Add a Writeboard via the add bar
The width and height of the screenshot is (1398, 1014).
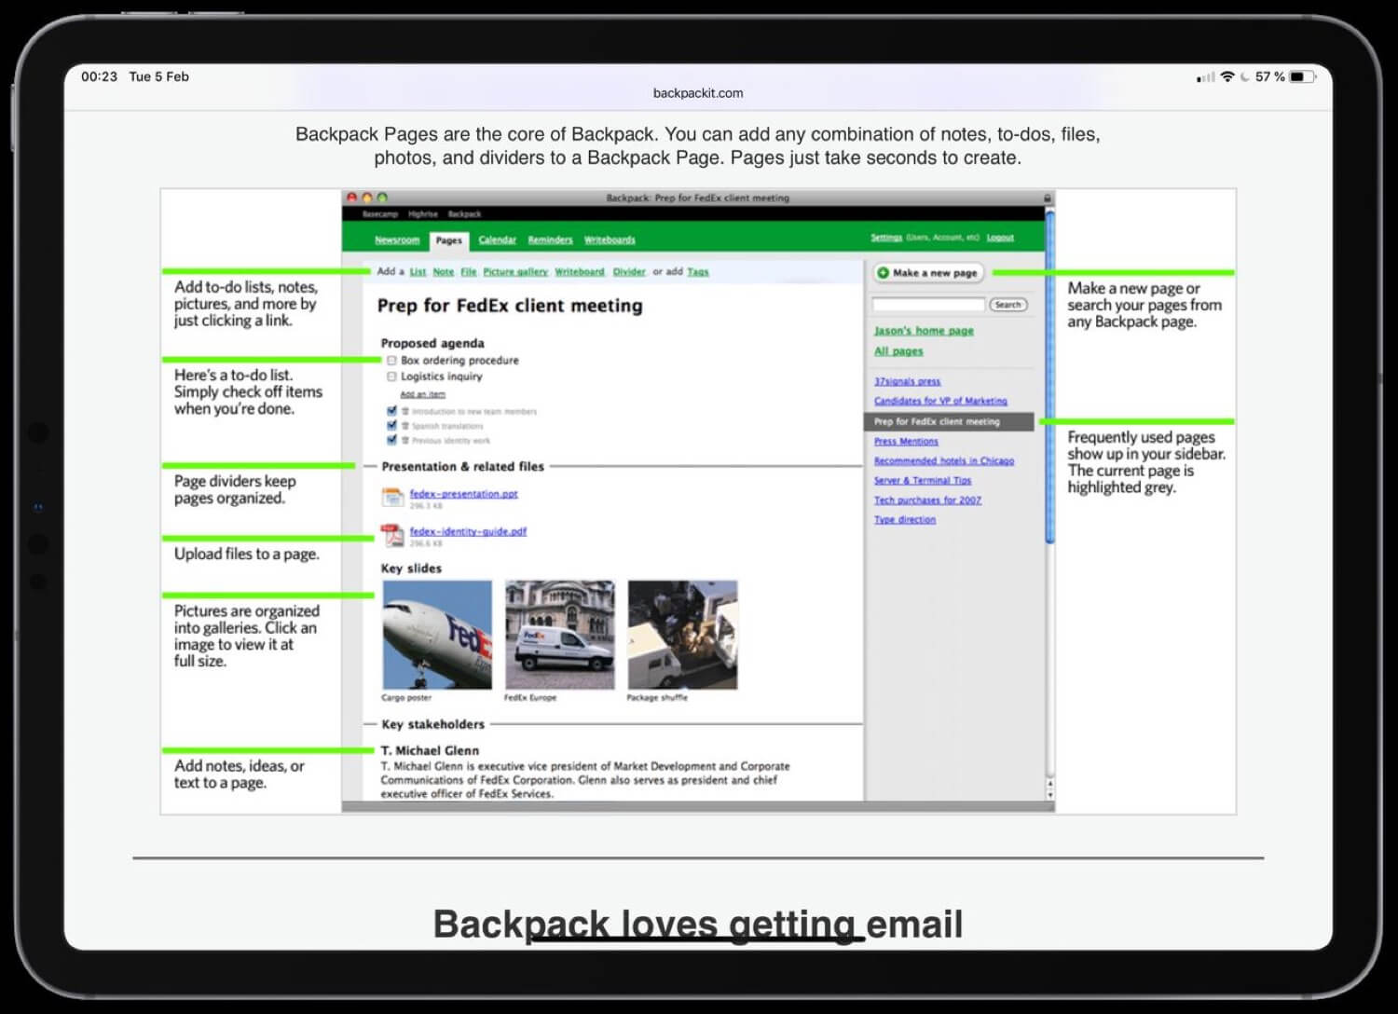pos(580,272)
